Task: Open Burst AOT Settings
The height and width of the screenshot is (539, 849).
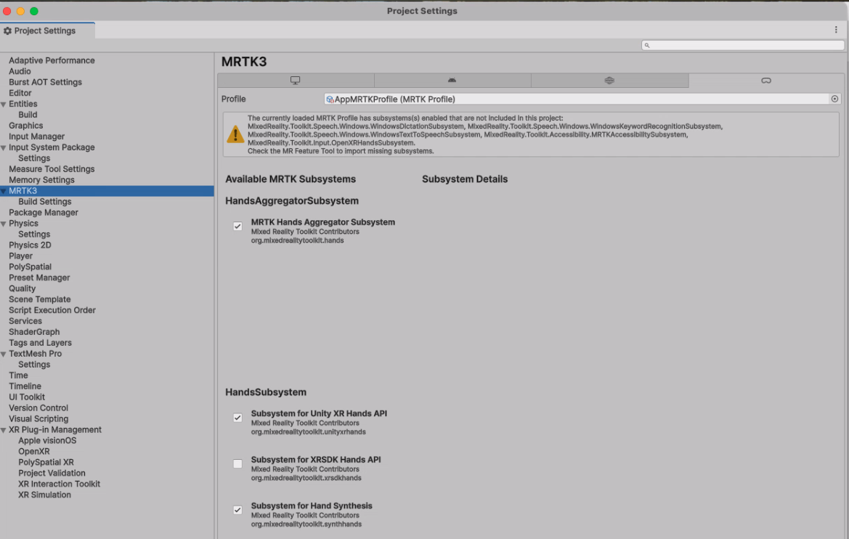Action: (x=45, y=82)
